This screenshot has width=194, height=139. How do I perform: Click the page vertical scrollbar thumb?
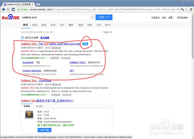pyautogui.click(x=193, y=36)
